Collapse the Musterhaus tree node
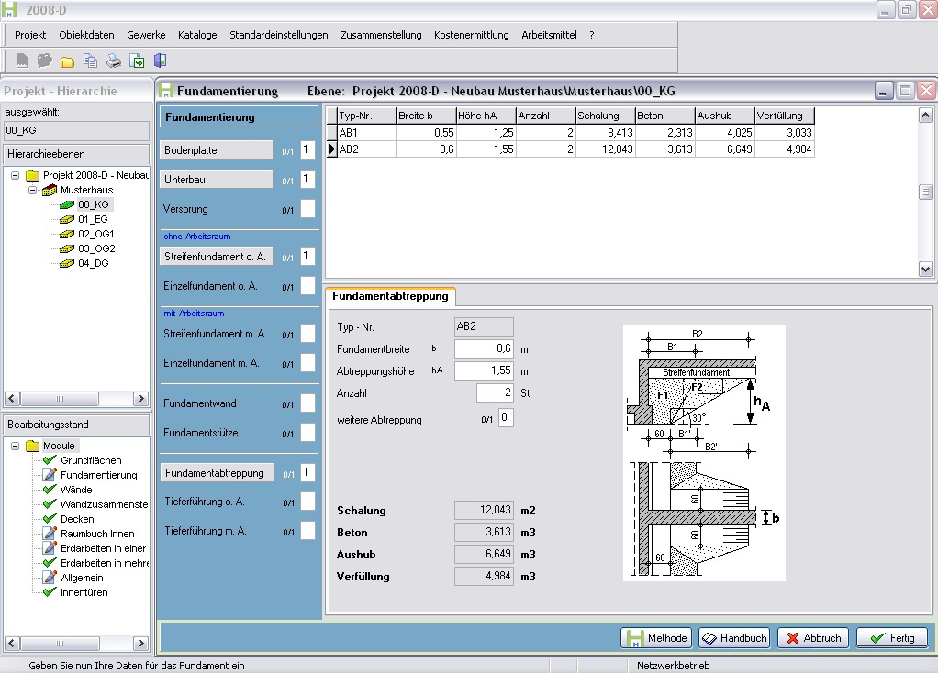 pos(32,190)
